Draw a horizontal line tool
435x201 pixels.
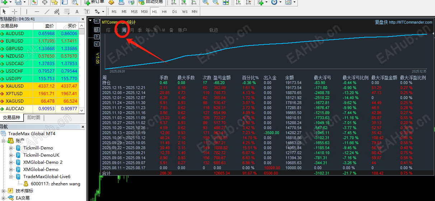point(37,11)
